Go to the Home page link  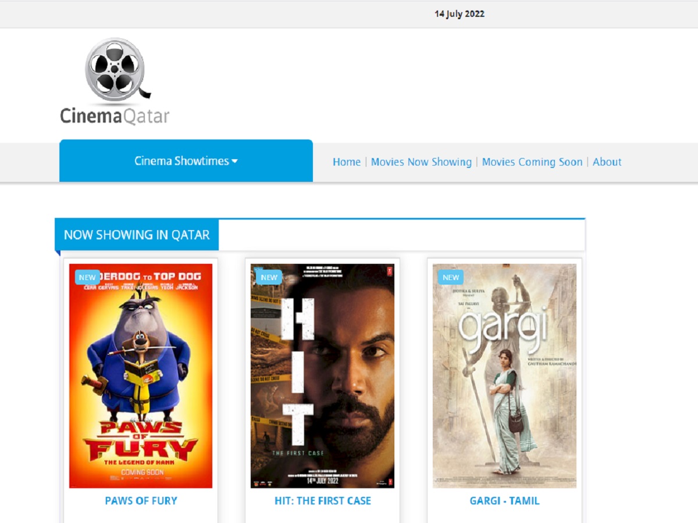point(346,162)
